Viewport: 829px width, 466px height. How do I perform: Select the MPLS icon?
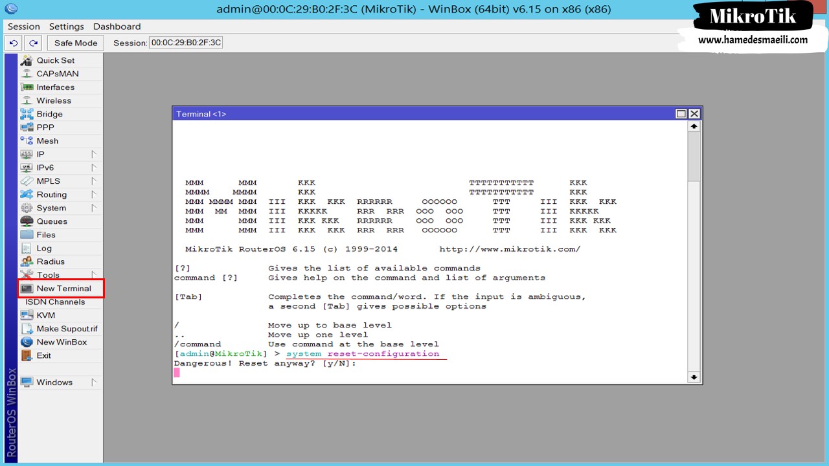27,181
